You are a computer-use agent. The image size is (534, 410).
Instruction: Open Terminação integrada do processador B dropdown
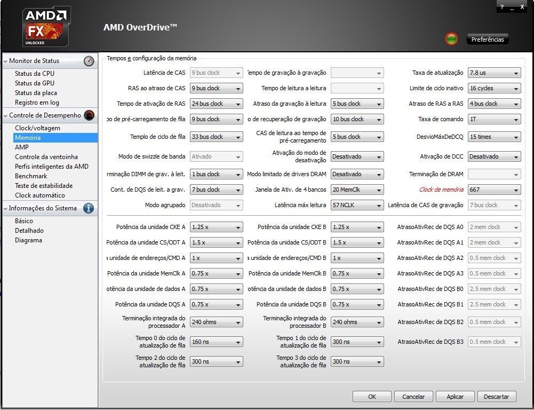[357, 322]
